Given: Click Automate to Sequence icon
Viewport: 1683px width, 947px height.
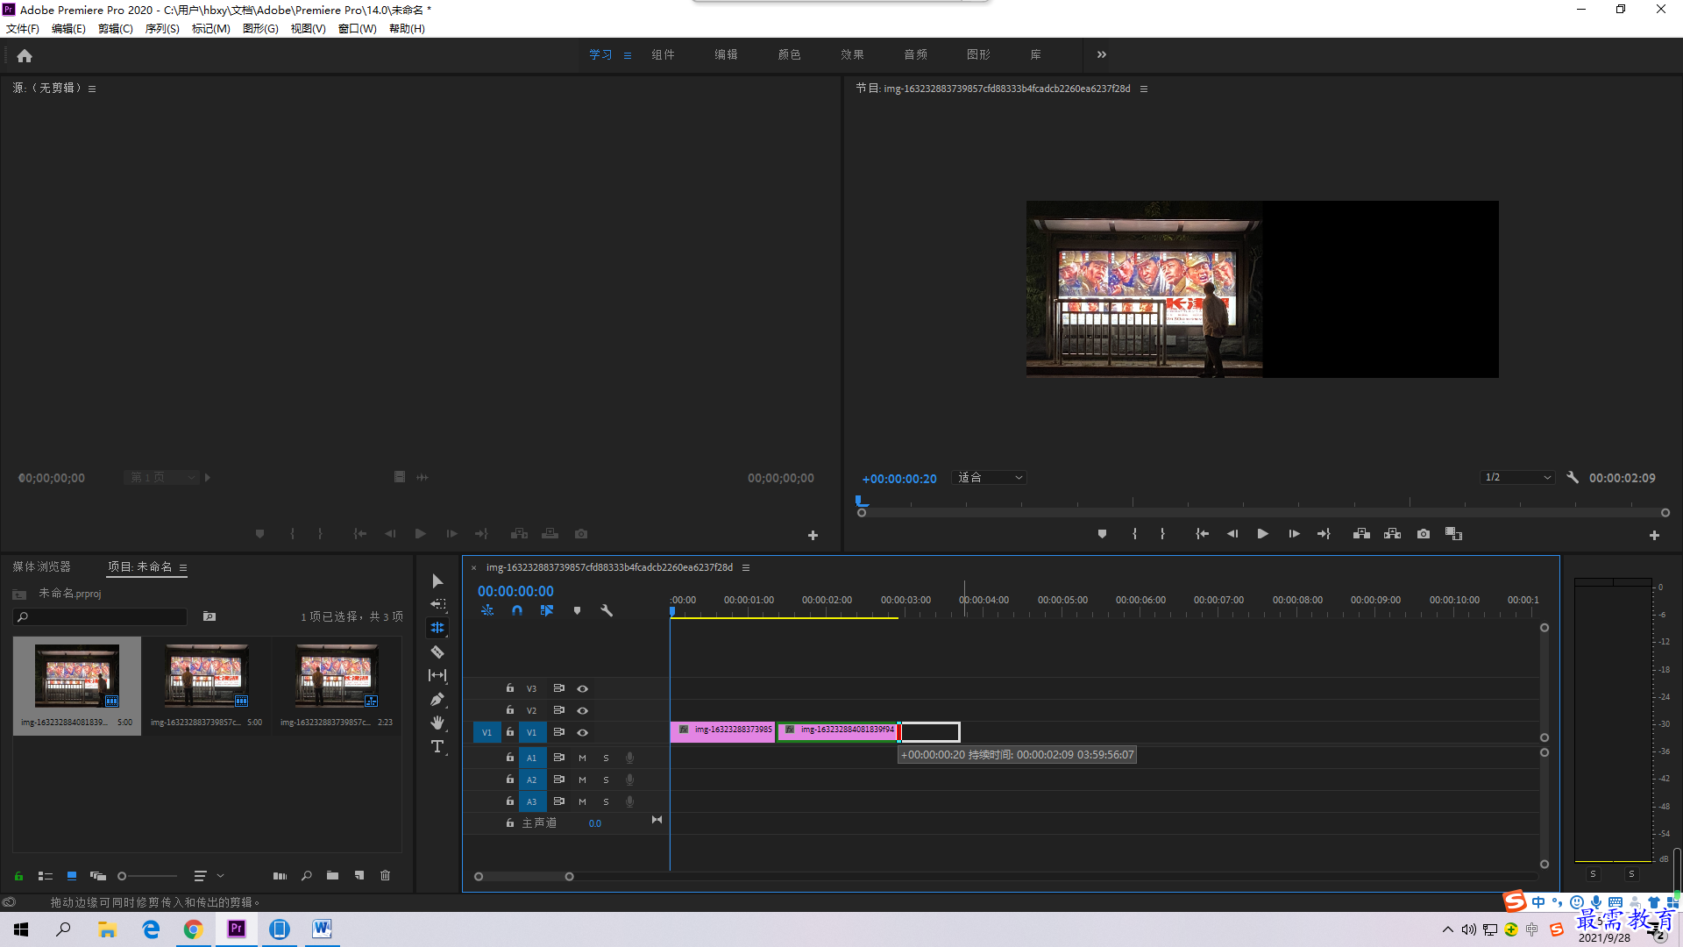Looking at the screenshot, I should coord(280,875).
